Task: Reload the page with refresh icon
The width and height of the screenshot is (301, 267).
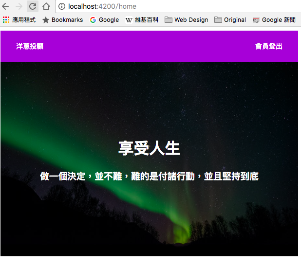Action: 33,6
